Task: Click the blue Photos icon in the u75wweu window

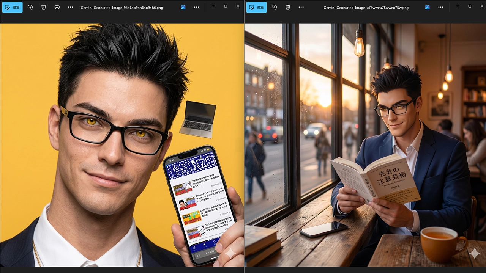Action: coord(427,7)
